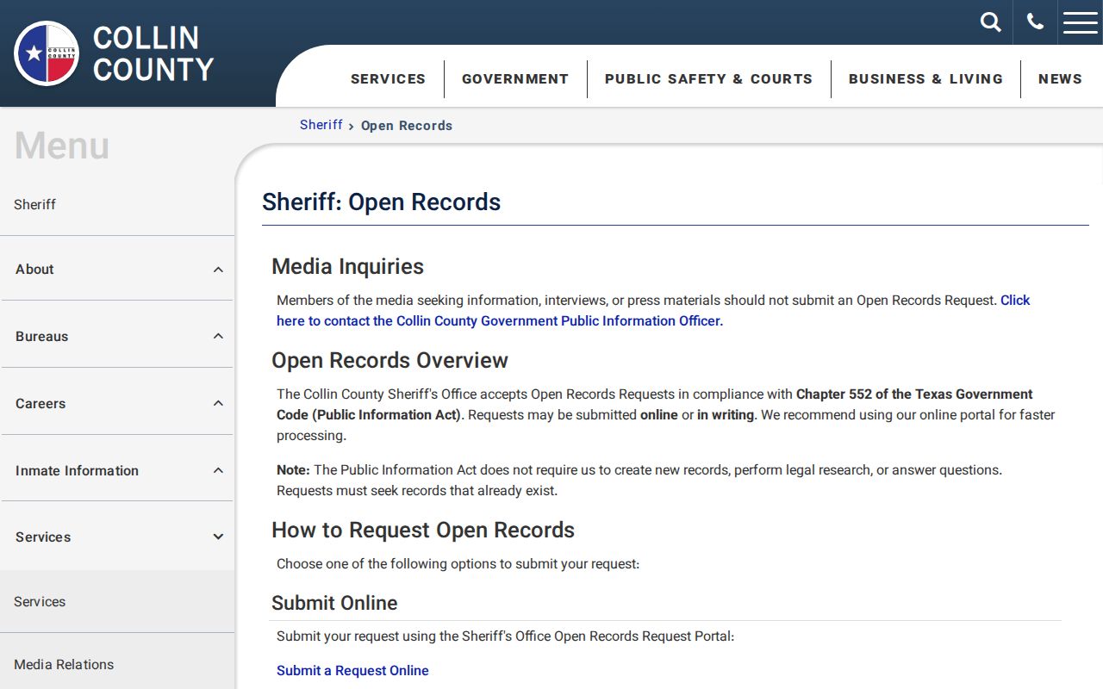This screenshot has width=1103, height=689.
Task: Open the News navigation item
Action: (x=1060, y=78)
